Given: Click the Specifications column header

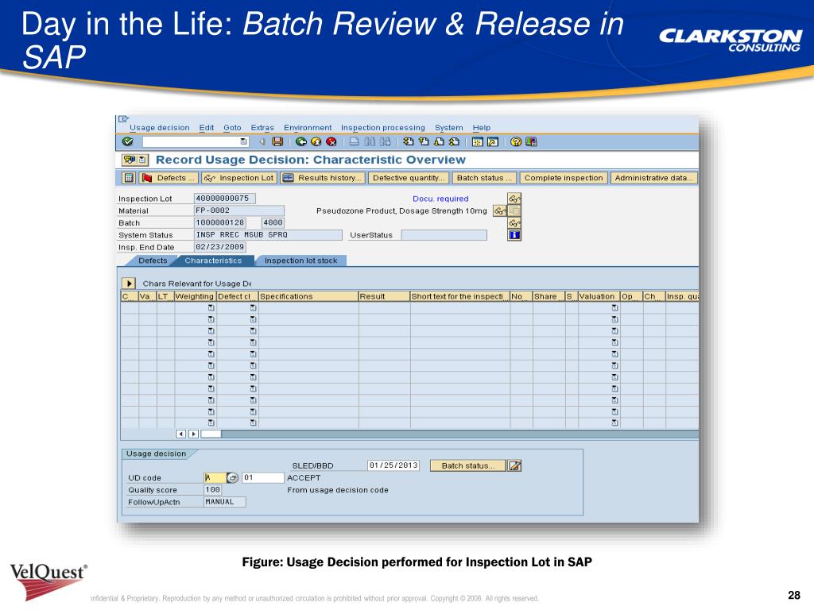Looking at the screenshot, I should 308,296.
